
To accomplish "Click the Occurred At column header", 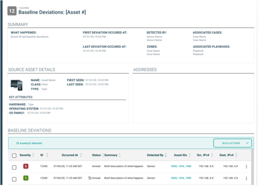I will click(x=70, y=155).
